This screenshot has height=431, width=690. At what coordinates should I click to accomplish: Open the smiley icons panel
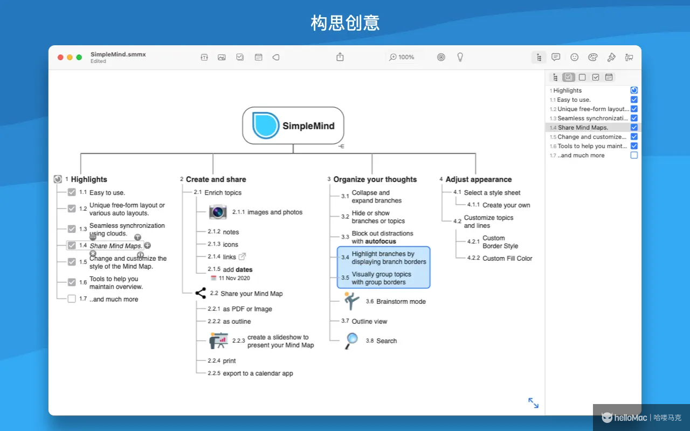pos(575,57)
